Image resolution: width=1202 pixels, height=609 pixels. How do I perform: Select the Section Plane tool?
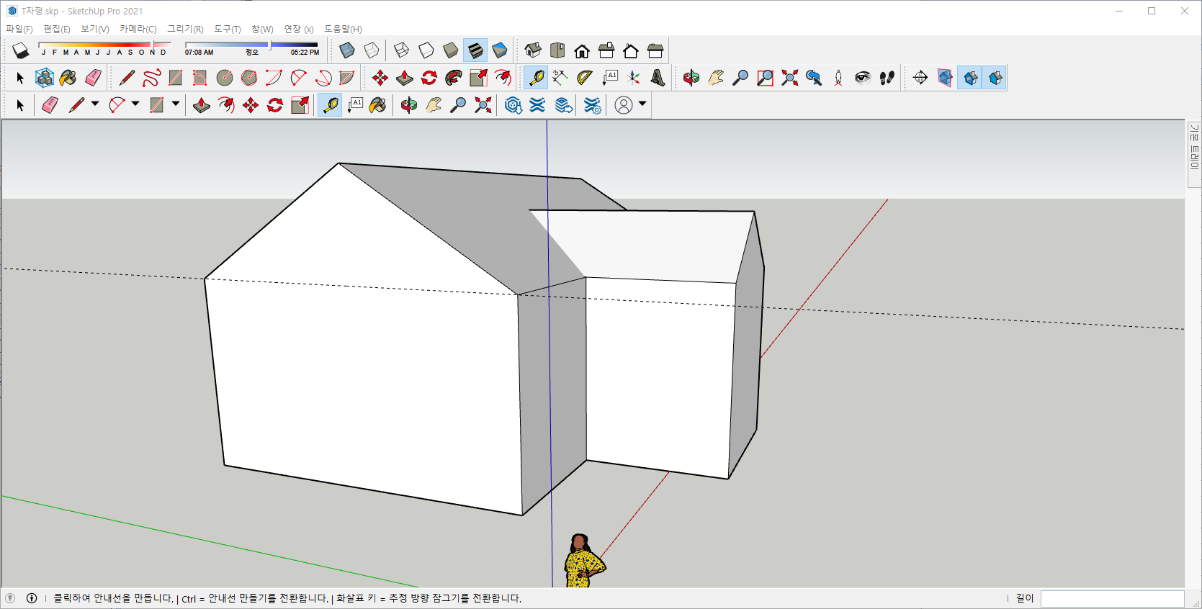click(x=920, y=78)
